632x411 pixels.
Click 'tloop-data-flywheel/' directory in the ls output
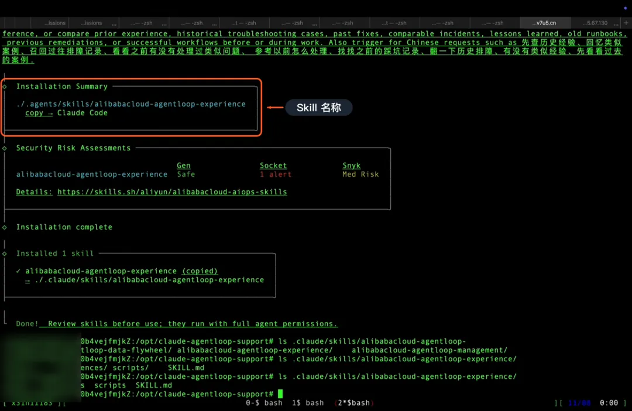coord(126,350)
